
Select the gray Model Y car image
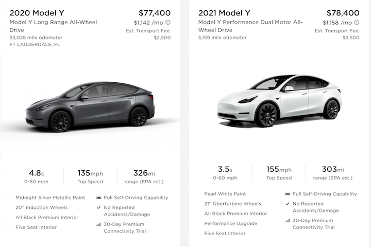coord(90,107)
